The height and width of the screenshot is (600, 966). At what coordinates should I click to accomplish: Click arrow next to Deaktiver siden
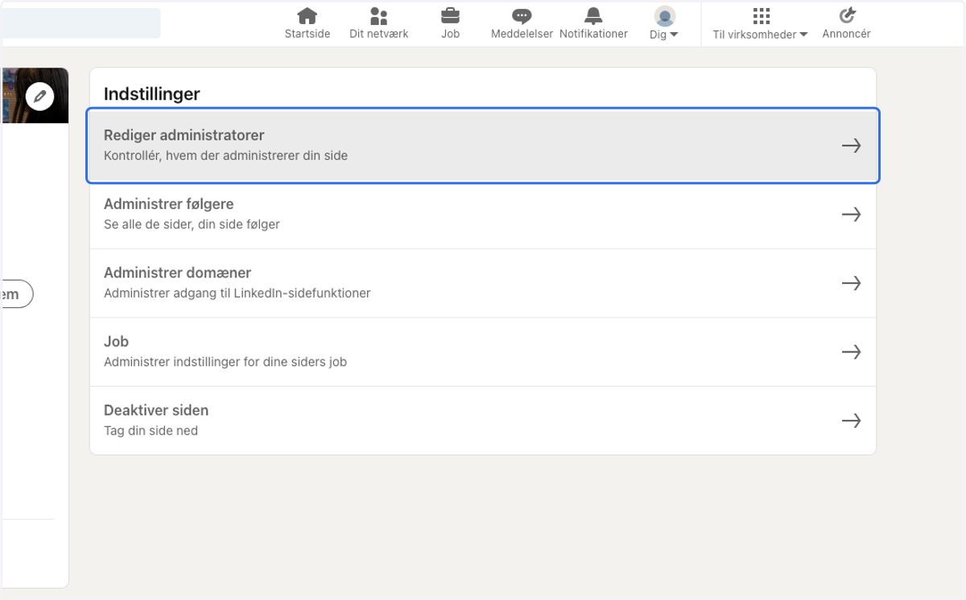pyautogui.click(x=851, y=421)
